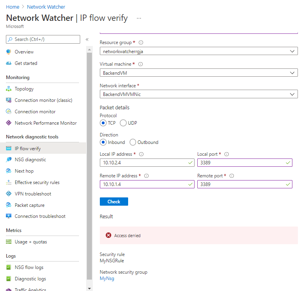Viewport: 305px width, 291px height.
Task: Click the Access denied error icon
Action: [x=108, y=235]
